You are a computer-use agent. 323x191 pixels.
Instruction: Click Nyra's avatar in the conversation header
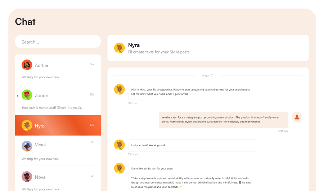(119, 48)
